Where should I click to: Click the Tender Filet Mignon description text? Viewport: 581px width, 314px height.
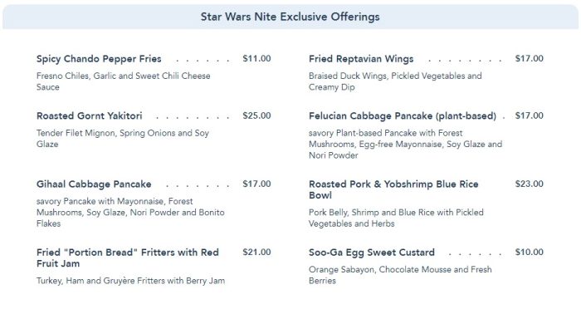click(x=123, y=138)
